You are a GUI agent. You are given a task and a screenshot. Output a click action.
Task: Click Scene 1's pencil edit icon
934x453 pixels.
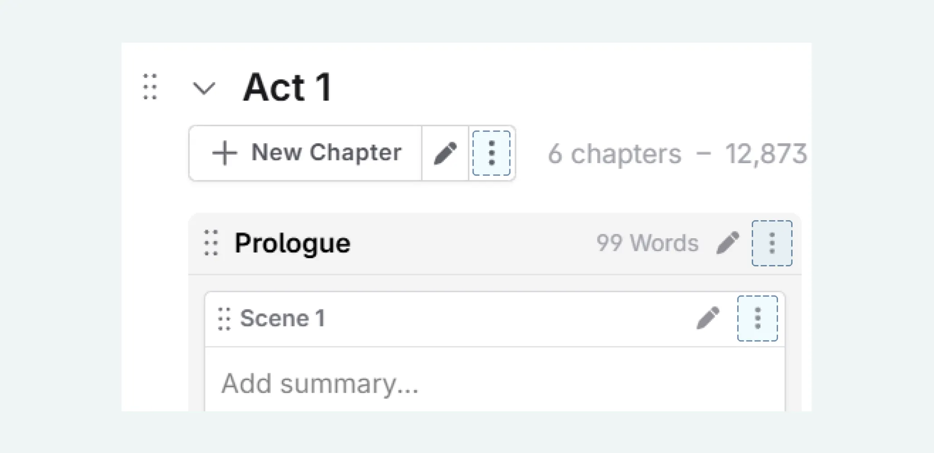708,318
